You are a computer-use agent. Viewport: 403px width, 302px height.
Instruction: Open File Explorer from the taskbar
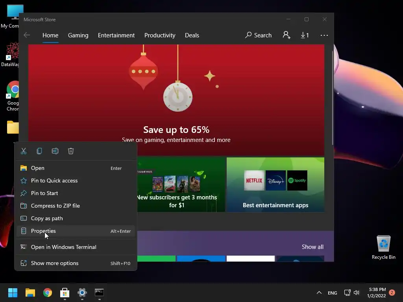30,293
